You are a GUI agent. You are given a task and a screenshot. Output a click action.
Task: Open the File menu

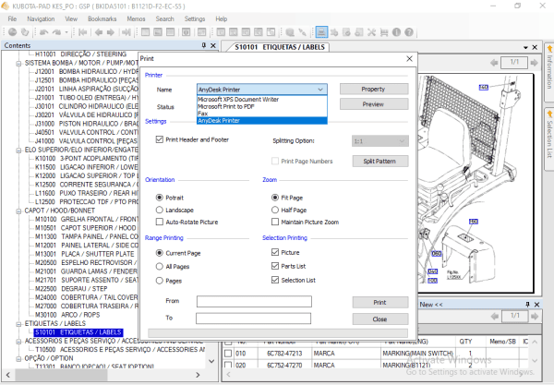pyautogui.click(x=12, y=18)
